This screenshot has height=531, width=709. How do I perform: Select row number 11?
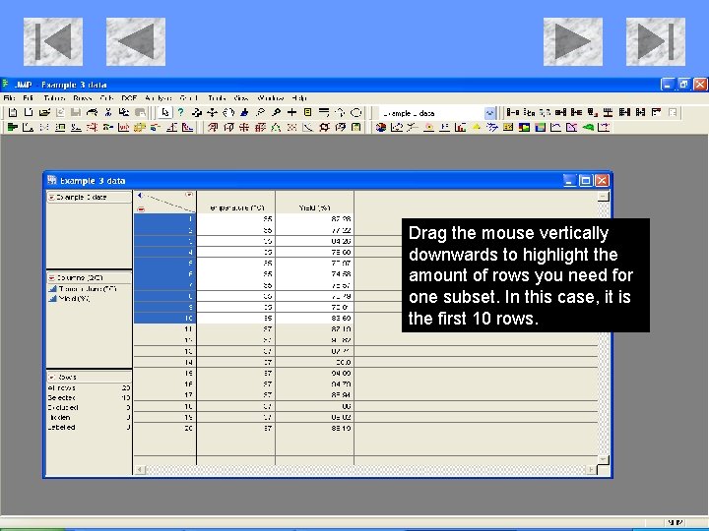tap(165, 329)
